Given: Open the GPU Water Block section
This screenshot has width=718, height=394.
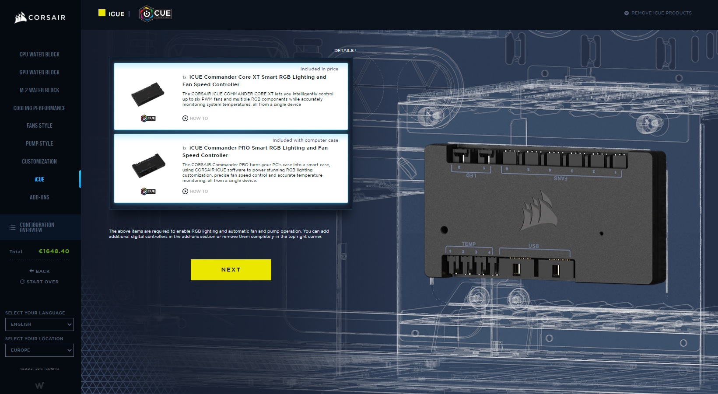Looking at the screenshot, I should point(39,72).
